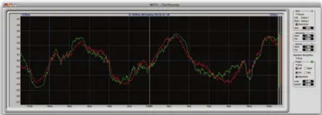Click the View Alpha value field
The image size is (322, 115).
click(308, 28)
